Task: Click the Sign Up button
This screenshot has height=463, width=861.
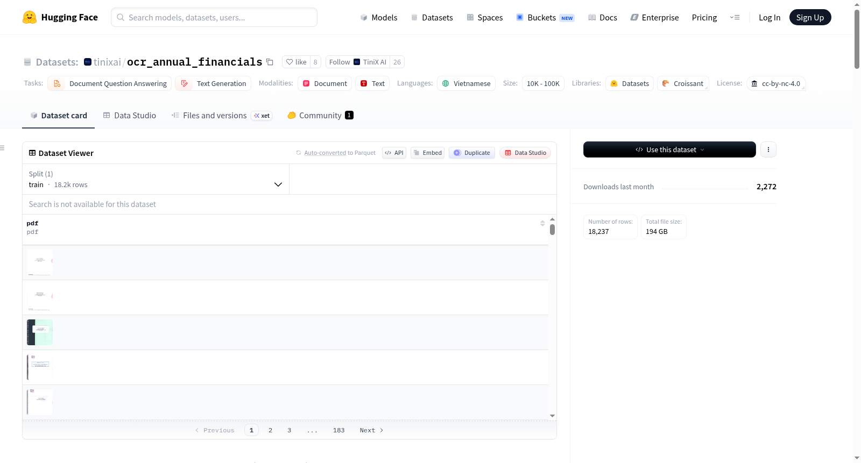Action: (x=810, y=17)
